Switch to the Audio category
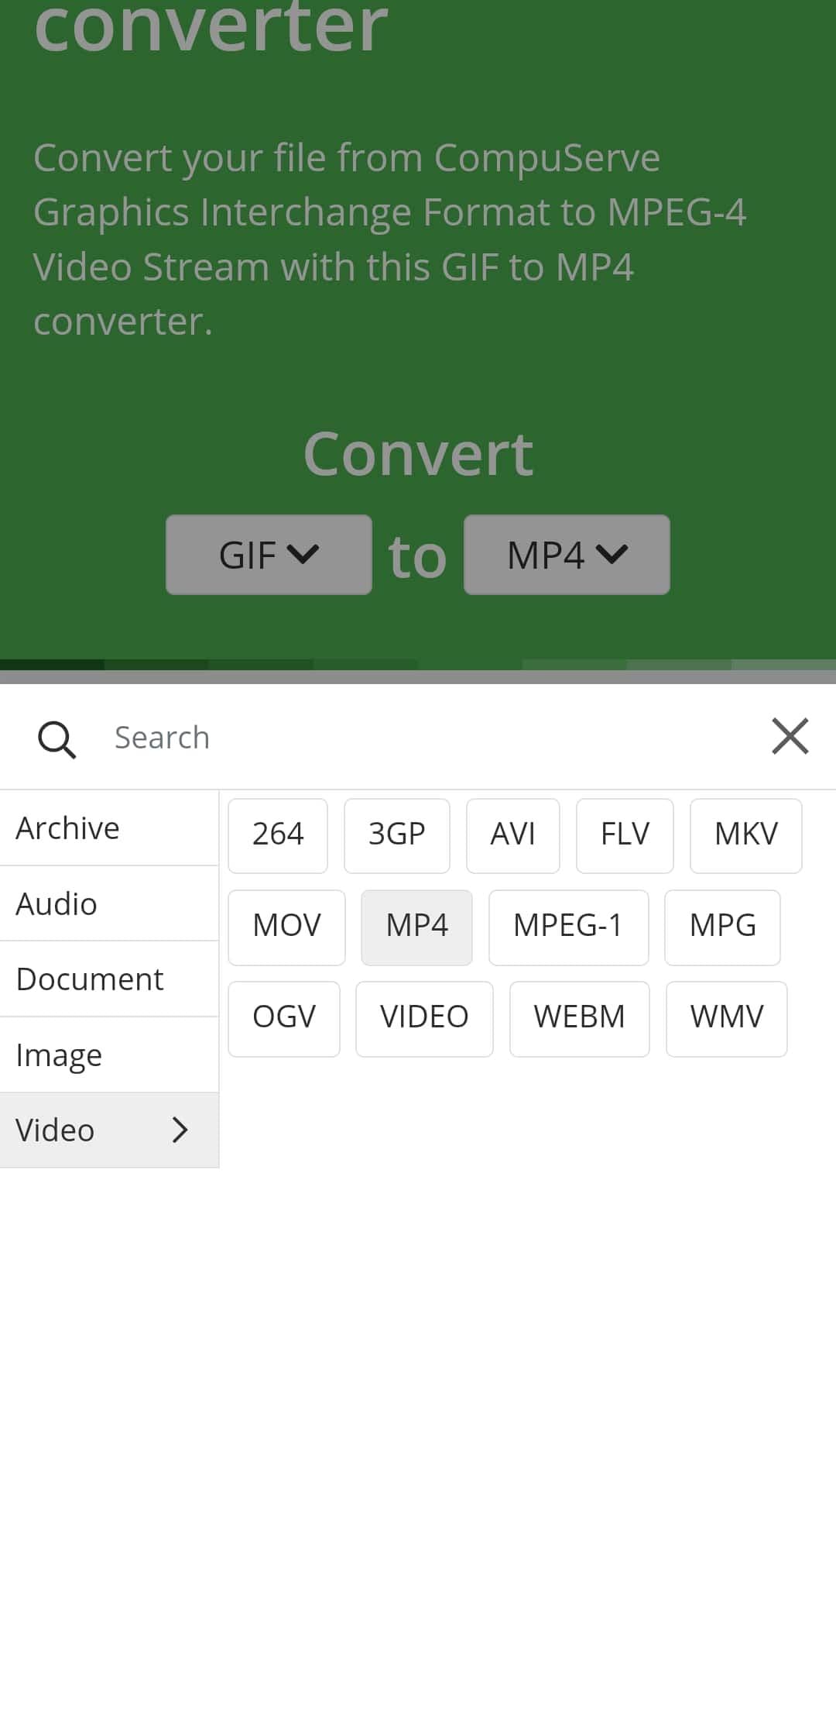836x1710 pixels. point(108,903)
